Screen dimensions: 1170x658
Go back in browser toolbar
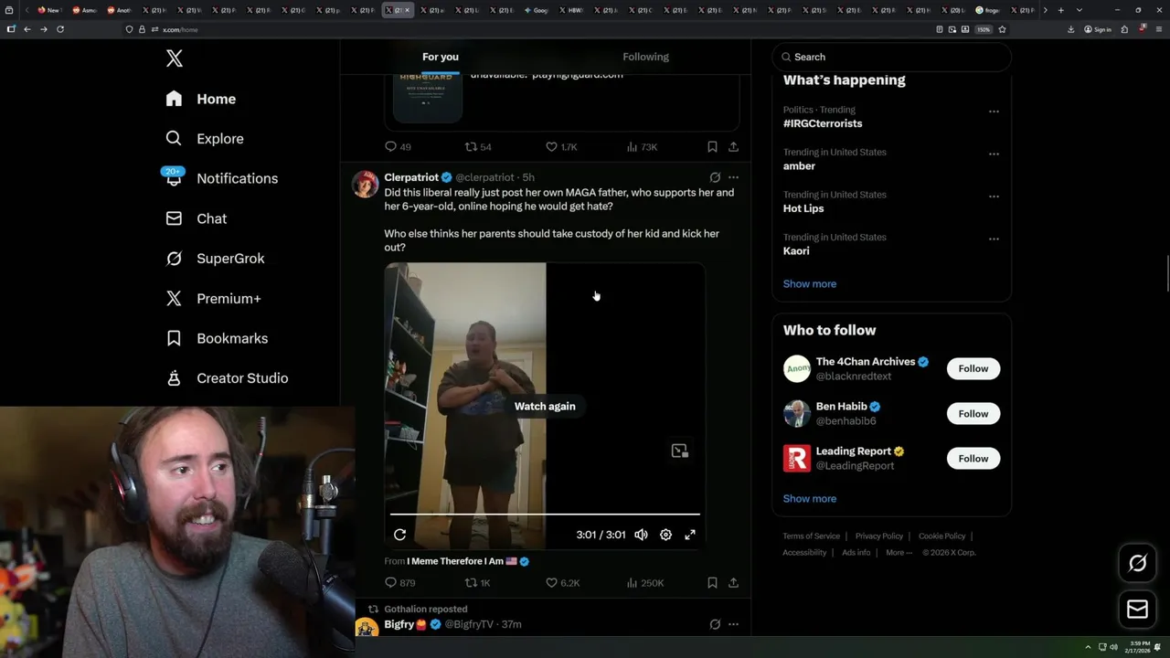click(27, 29)
